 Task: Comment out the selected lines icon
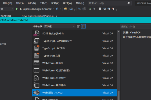(x=90, y=9)
